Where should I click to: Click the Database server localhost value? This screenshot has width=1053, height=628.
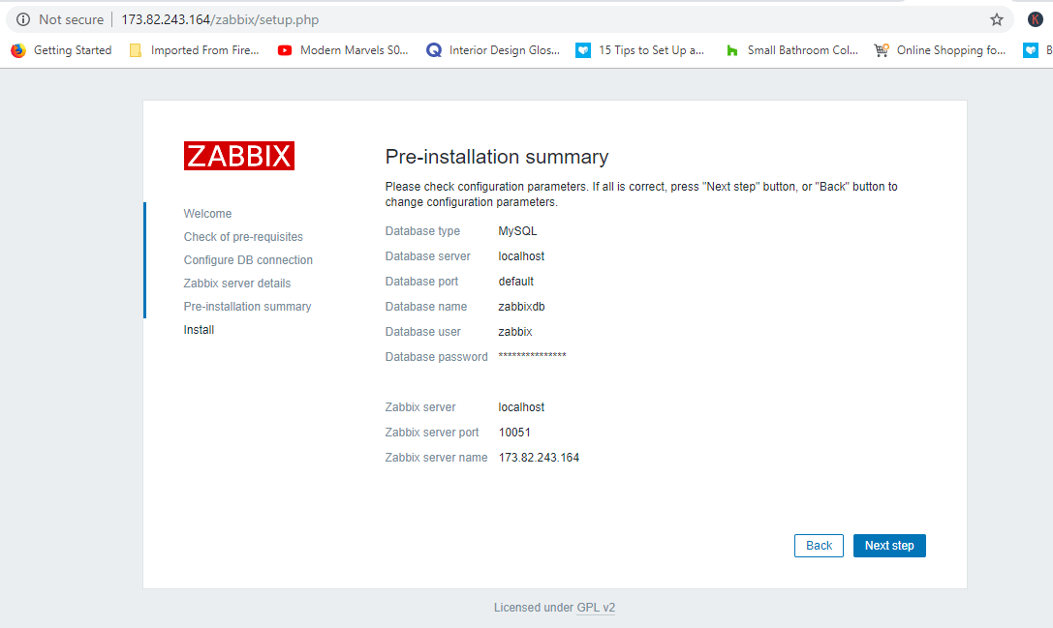[521, 256]
